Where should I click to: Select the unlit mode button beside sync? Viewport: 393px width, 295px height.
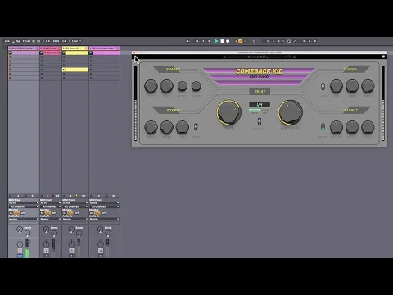pyautogui.click(x=265, y=111)
